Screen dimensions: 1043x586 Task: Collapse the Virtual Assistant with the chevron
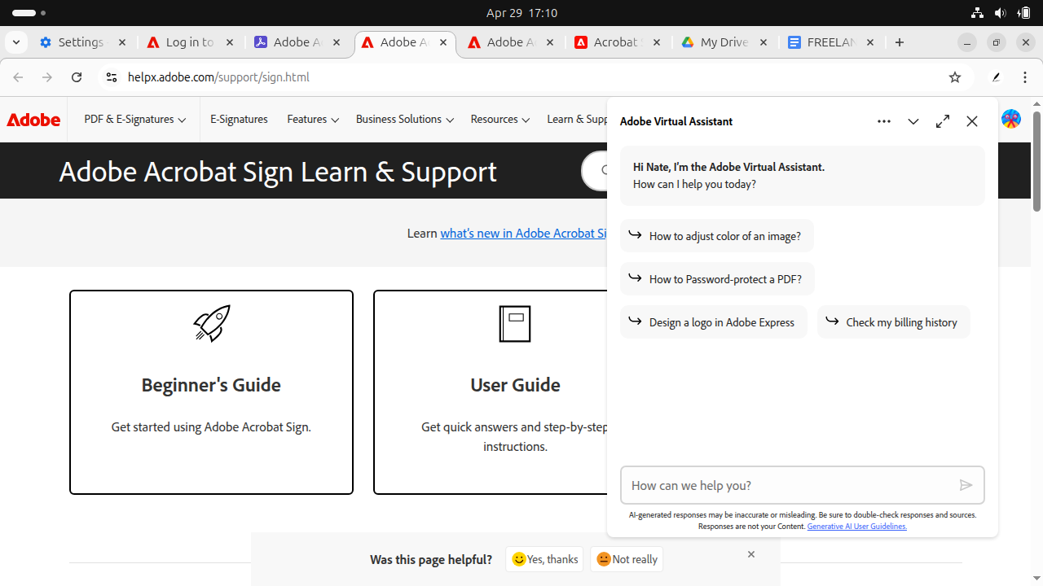[x=913, y=121]
